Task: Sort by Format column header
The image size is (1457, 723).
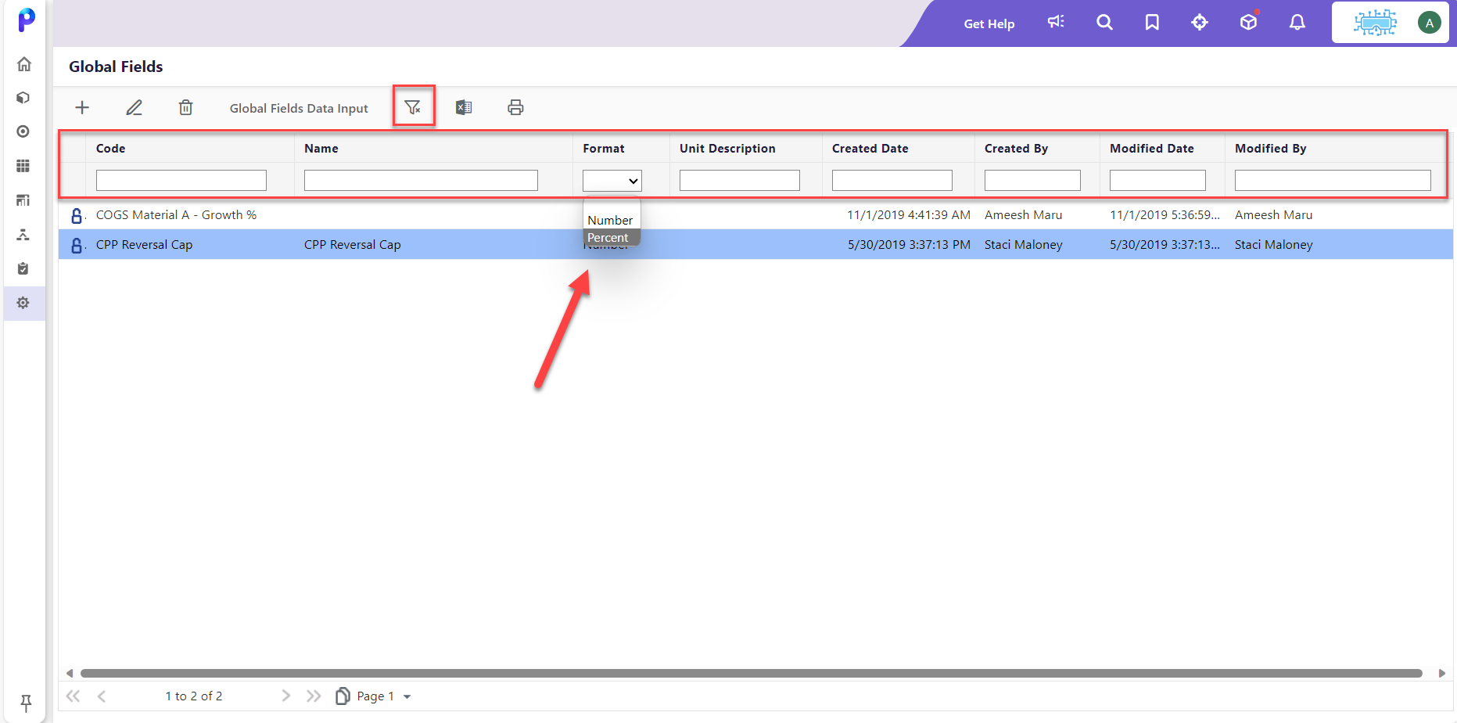Action: pos(604,149)
